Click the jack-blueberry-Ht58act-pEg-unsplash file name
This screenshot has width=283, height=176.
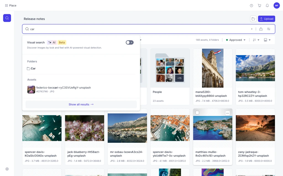point(83,154)
